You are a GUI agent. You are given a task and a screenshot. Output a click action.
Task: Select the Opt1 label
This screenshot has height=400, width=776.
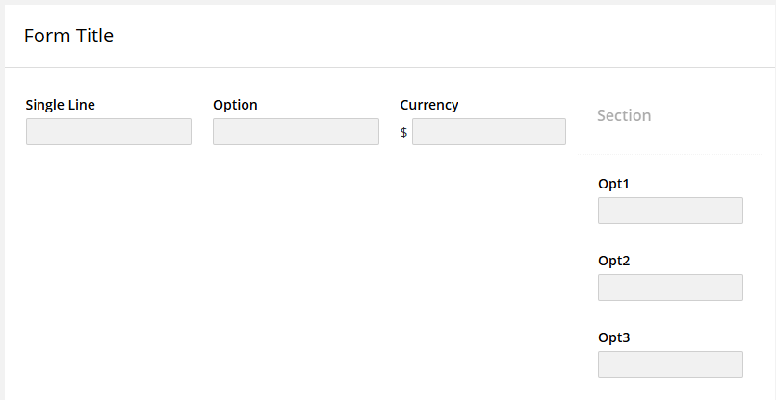click(613, 184)
